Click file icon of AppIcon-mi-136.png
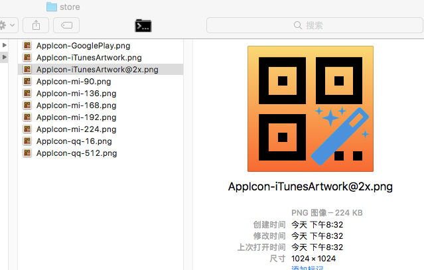This screenshot has width=424, height=270. point(27,93)
